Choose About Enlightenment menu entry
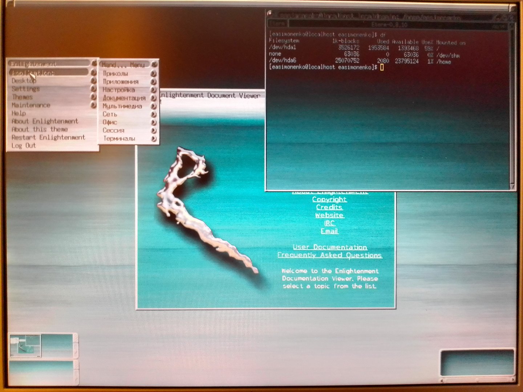Viewport: 523px width, 392px height. coord(53,121)
